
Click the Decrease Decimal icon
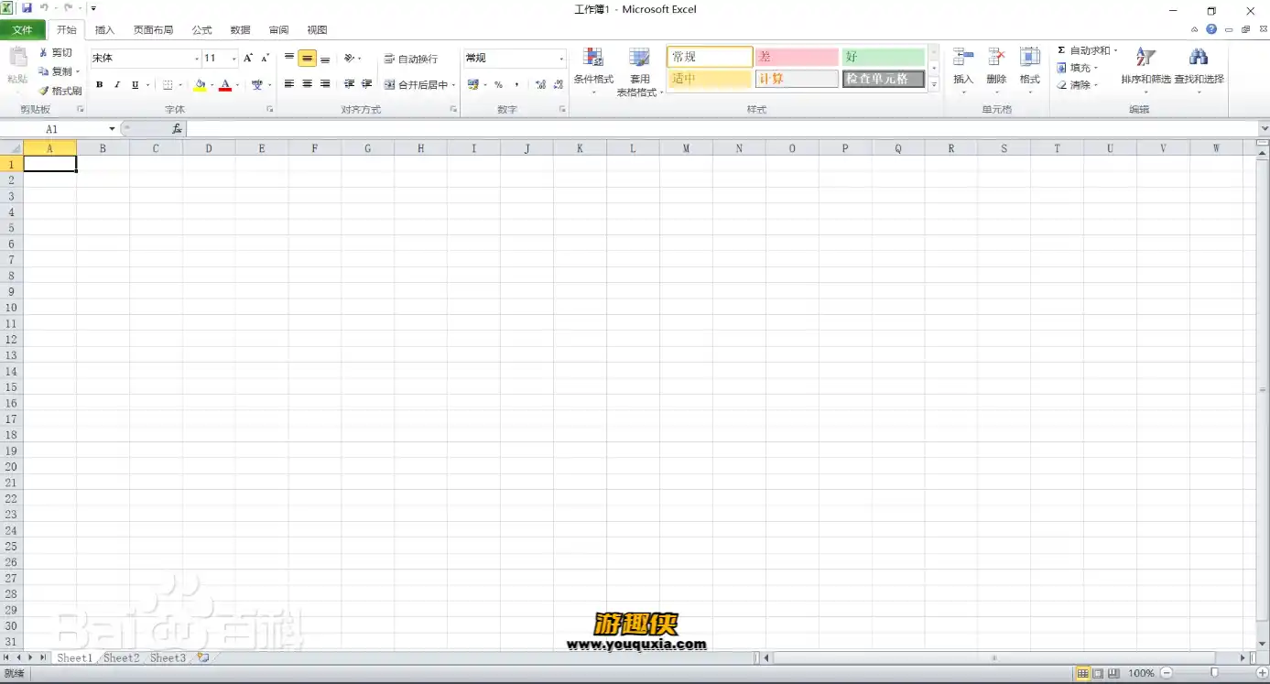pos(558,84)
